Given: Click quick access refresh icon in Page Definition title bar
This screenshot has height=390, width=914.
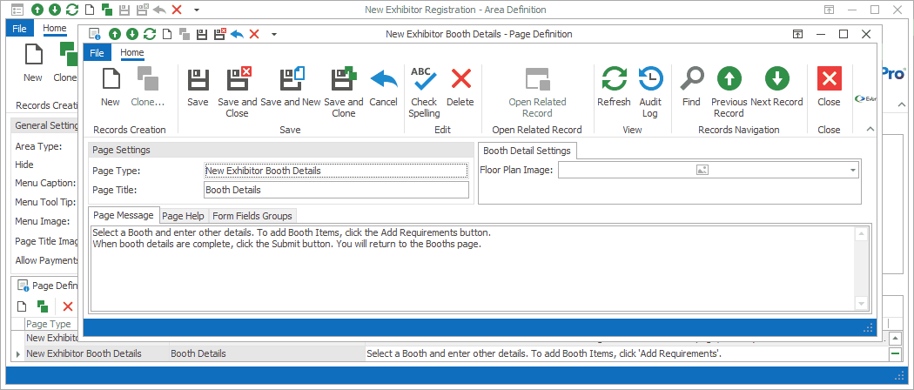Looking at the screenshot, I should pos(150,35).
